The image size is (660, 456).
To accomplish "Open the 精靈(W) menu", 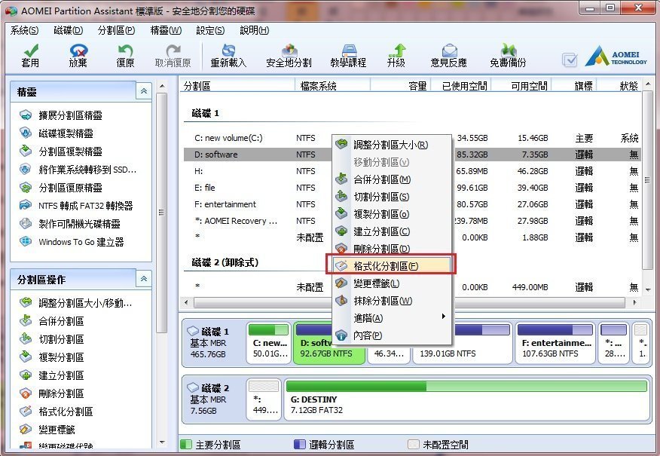I will tap(166, 30).
